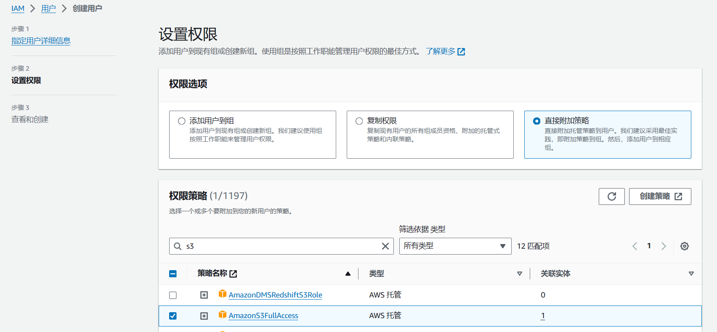
Task: Open the 所有类型 filter dropdown
Action: pos(455,246)
